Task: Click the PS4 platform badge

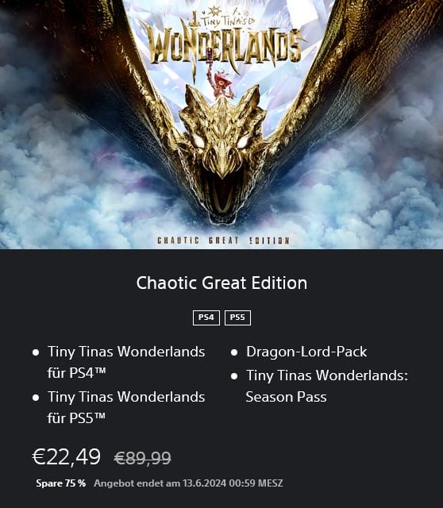Action: coord(206,317)
